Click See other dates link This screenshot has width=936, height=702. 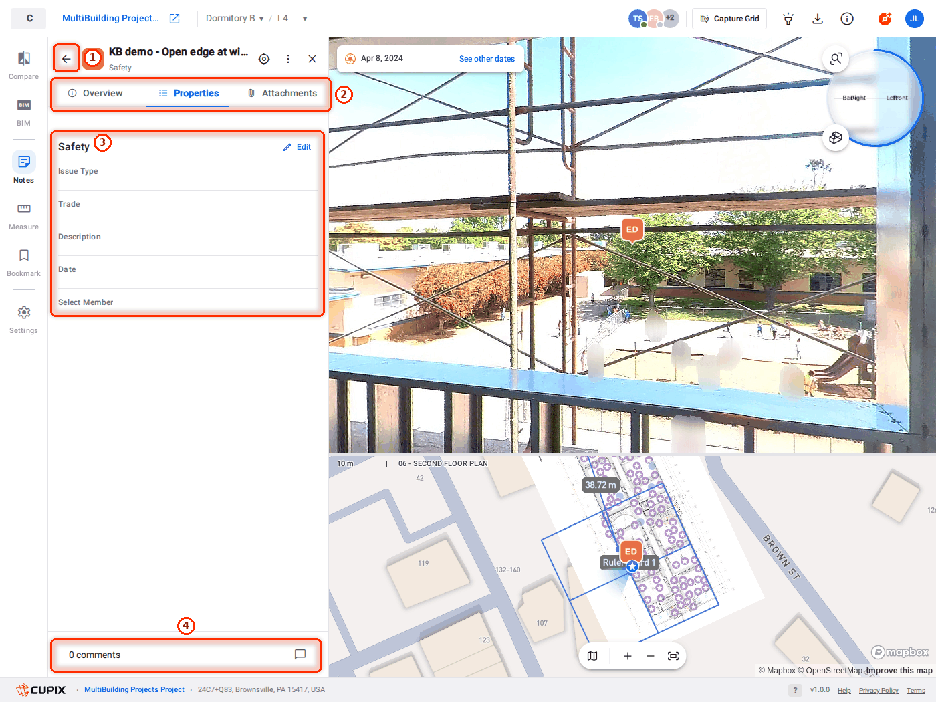pos(487,59)
